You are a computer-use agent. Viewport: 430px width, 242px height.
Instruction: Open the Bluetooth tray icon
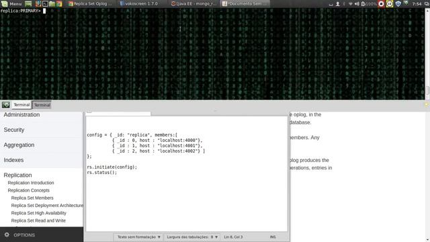(344, 4)
